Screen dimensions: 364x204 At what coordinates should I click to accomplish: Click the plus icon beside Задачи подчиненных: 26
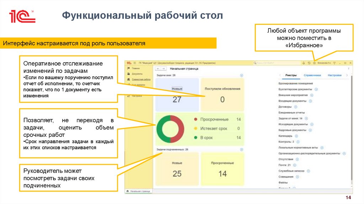pos(241,150)
